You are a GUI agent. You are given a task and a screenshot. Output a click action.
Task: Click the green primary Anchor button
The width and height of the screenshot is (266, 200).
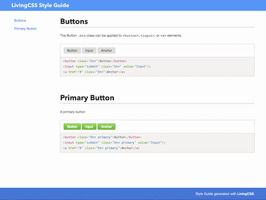point(106,126)
